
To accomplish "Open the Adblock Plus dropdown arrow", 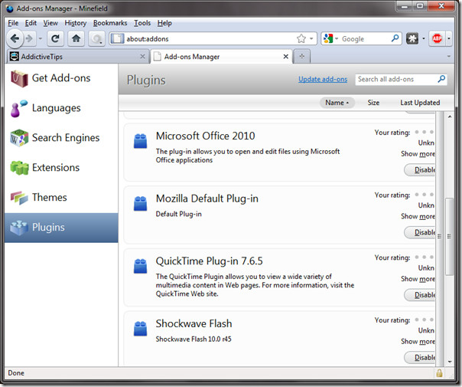I will pyautogui.click(x=449, y=38).
